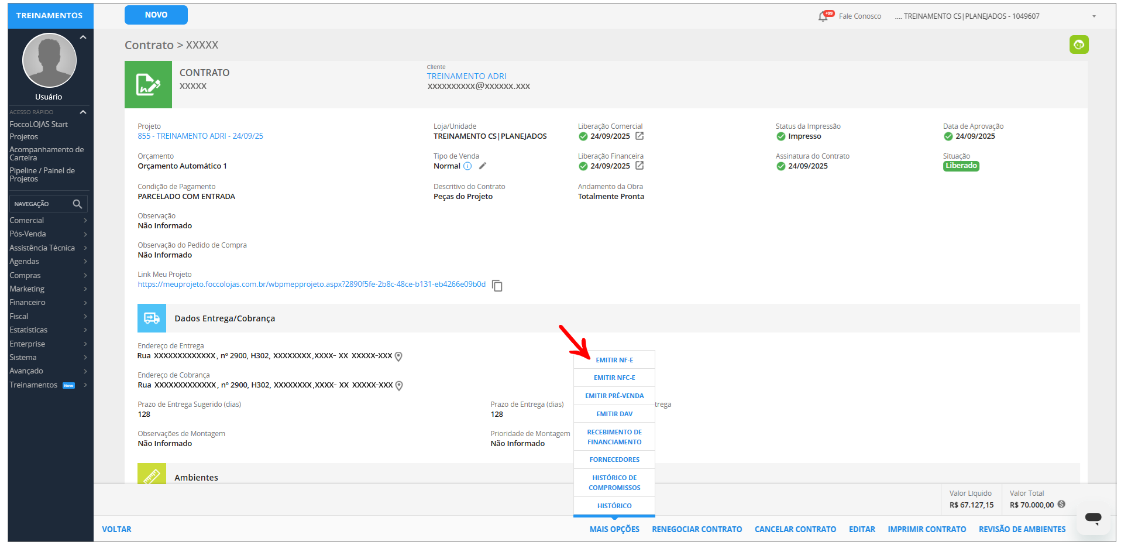Viewport: 1121px width, 545px height.
Task: Click the Liberado status badge
Action: click(961, 166)
